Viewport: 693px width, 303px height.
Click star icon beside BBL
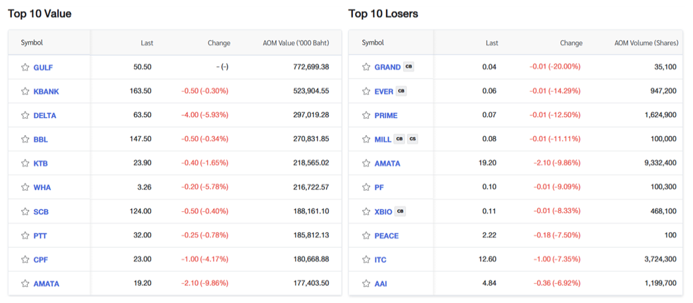25,139
